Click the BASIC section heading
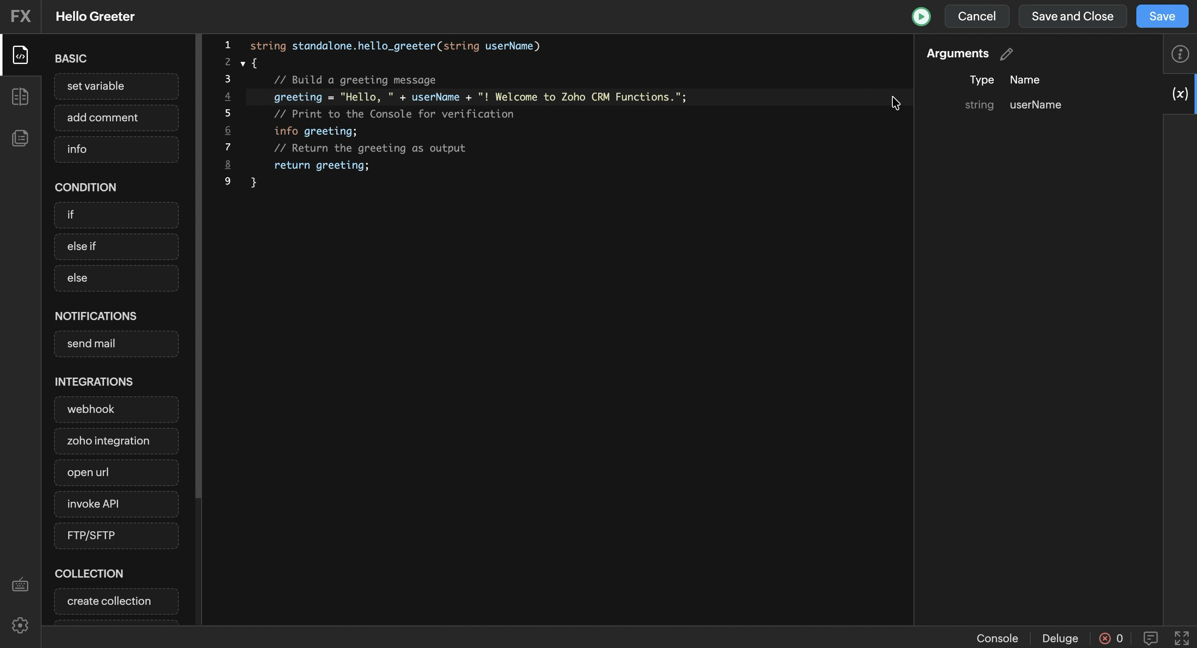Screen dimensions: 1197x648 (x=71, y=59)
